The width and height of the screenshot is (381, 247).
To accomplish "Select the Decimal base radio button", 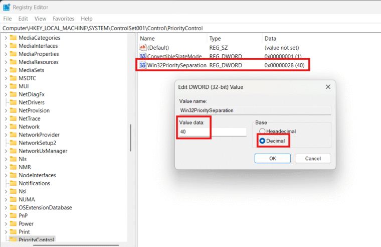I will coord(262,141).
